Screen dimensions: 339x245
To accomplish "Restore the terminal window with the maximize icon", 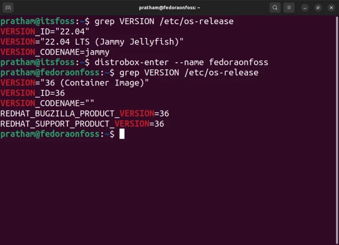I will [318, 7].
